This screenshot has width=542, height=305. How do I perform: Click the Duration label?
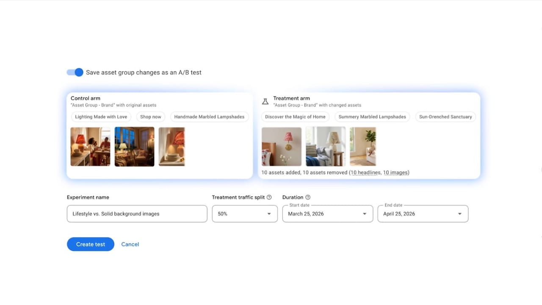[x=293, y=197]
